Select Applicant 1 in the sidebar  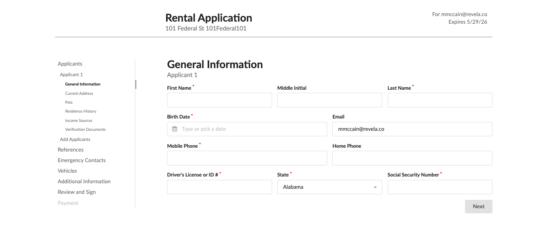[71, 74]
